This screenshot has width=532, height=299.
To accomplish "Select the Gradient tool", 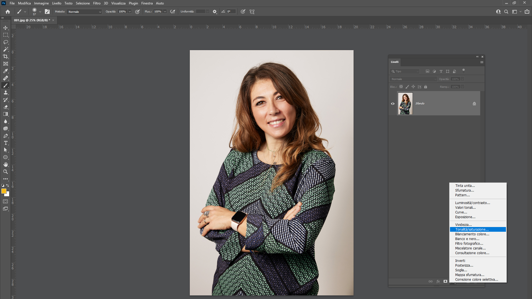I will point(6,114).
